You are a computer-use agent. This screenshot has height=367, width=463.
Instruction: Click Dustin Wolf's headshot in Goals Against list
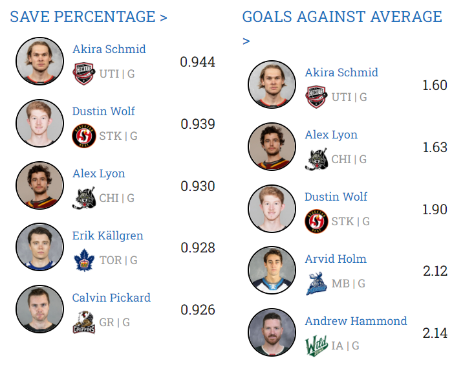tap(272, 208)
